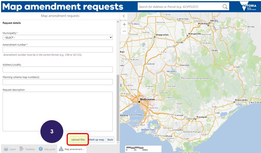
Task: Click the search magnifier icon
Action: pos(225,7)
